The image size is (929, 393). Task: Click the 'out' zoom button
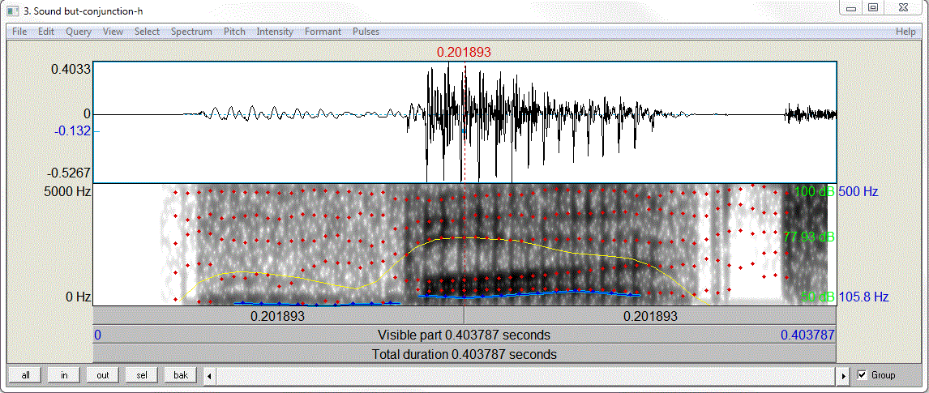(102, 375)
